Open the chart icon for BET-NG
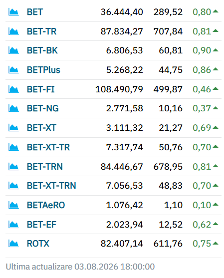 coord(13,108)
